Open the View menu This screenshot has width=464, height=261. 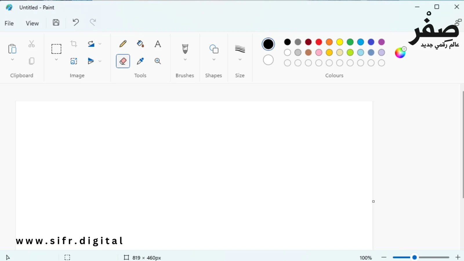tap(32, 23)
